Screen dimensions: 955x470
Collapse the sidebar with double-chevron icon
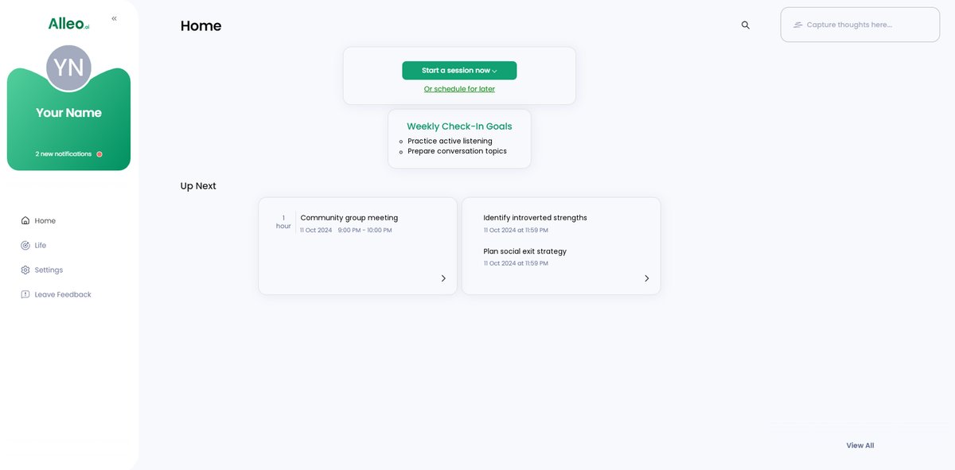114,18
